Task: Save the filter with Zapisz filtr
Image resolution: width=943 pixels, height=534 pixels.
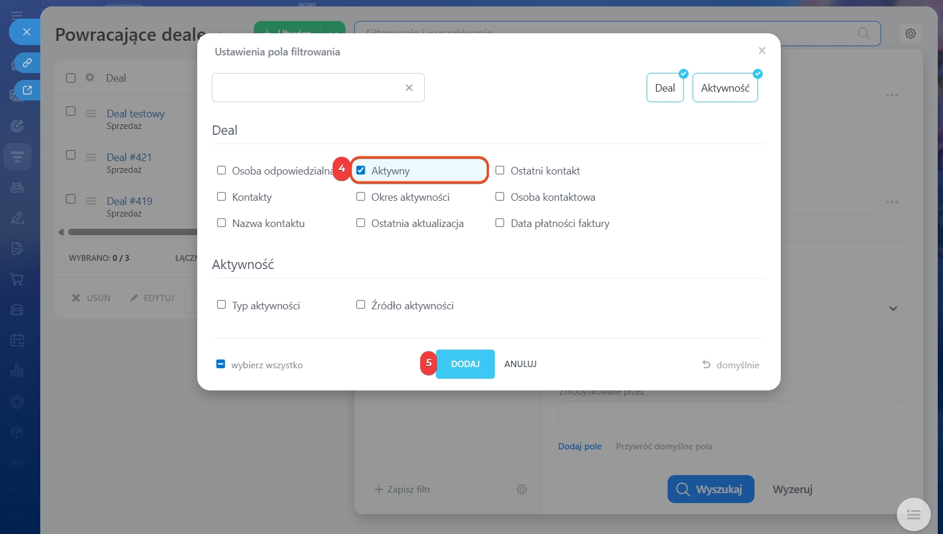Action: pyautogui.click(x=403, y=490)
